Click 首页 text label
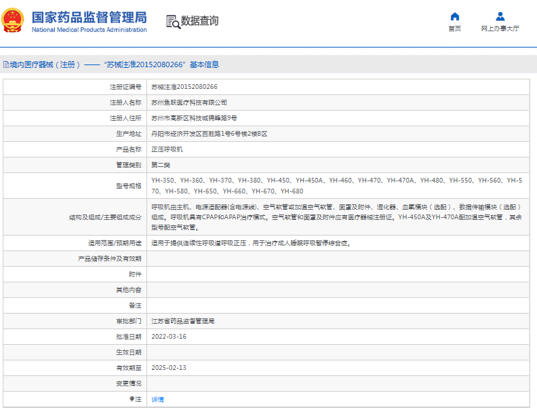The width and height of the screenshot is (537, 412). pos(454,29)
